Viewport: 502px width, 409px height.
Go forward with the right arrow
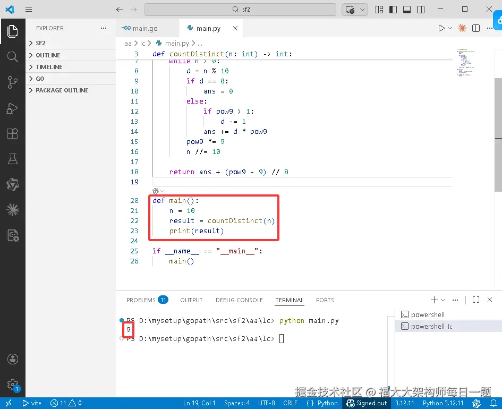(133, 10)
